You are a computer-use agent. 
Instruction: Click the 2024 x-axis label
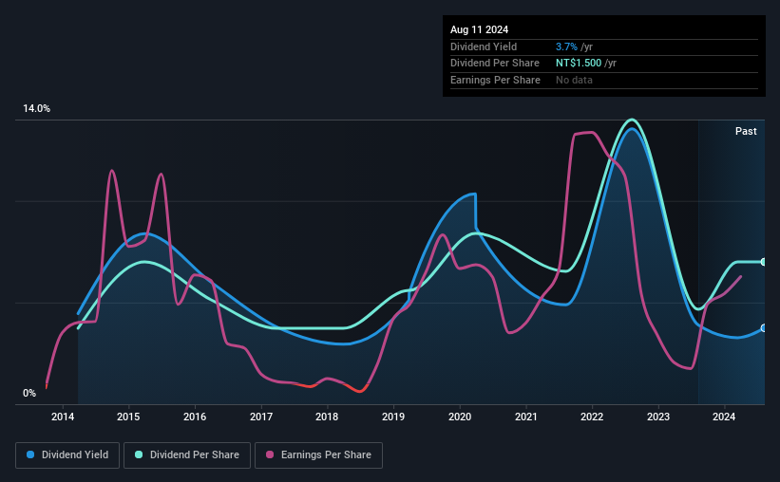click(x=724, y=417)
